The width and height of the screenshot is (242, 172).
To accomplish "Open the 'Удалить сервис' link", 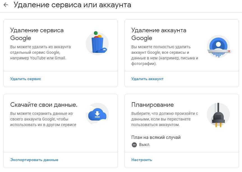I will (x=26, y=79).
